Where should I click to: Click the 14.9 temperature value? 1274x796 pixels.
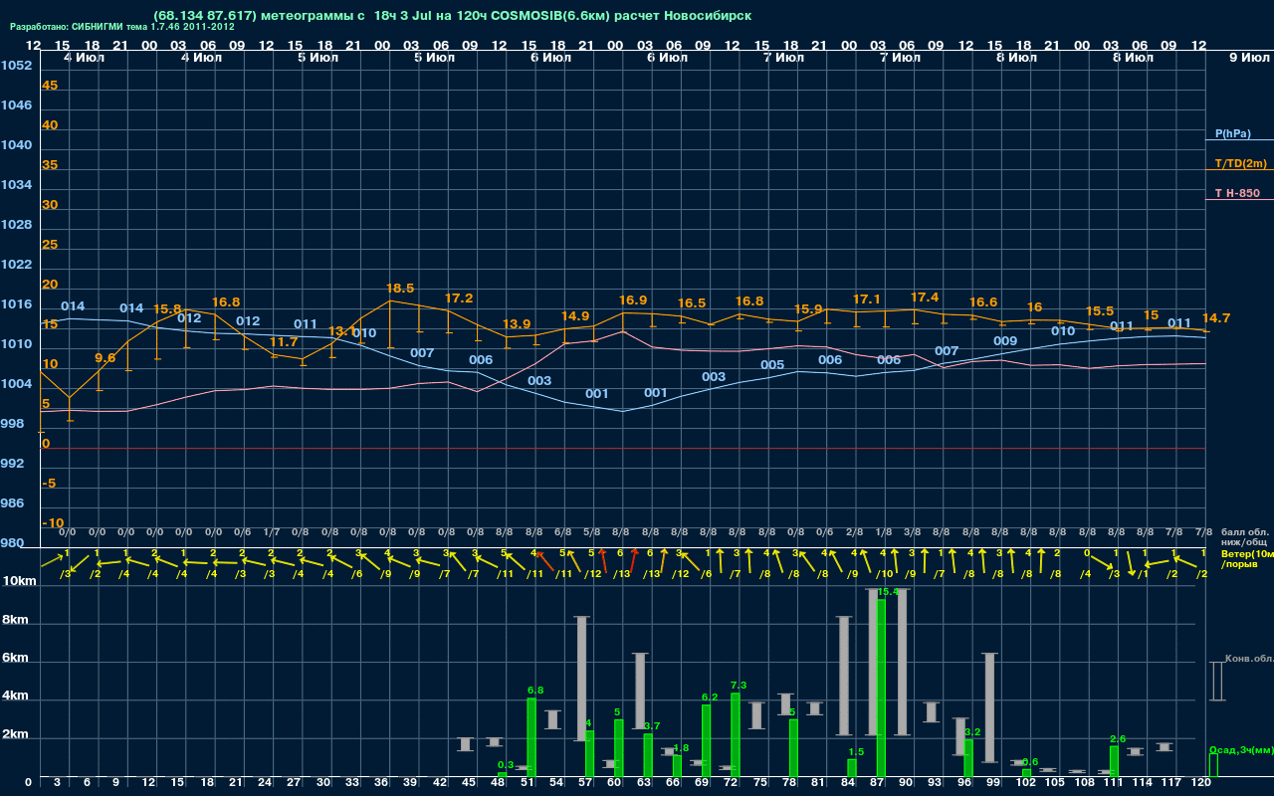point(575,315)
